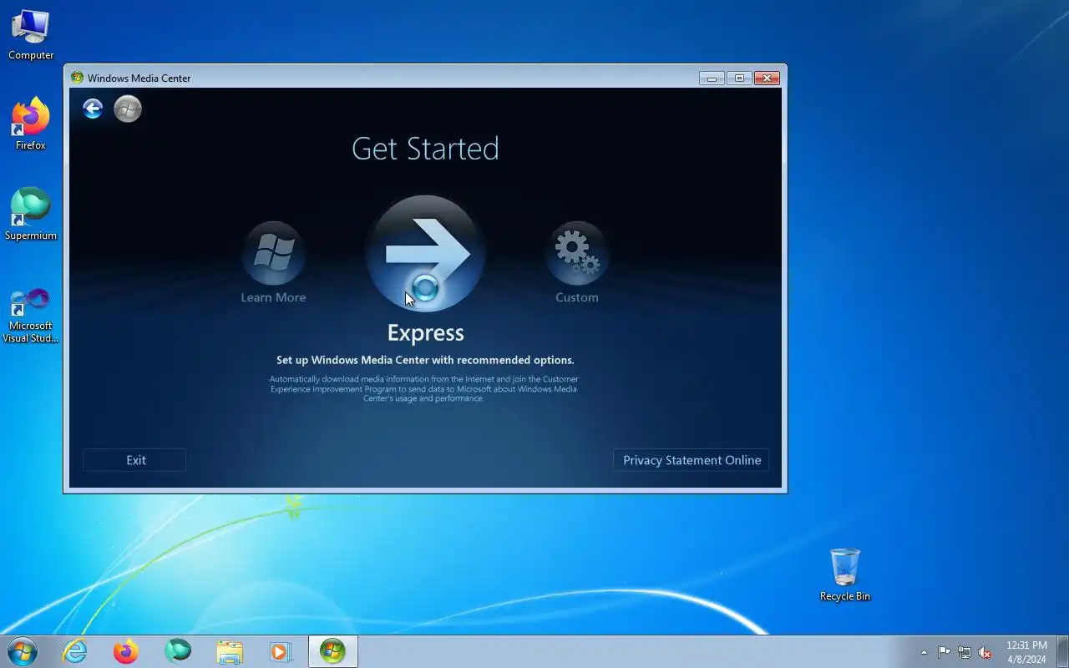
Task: Click the Windows Media Center title bar icon
Action: click(x=78, y=78)
